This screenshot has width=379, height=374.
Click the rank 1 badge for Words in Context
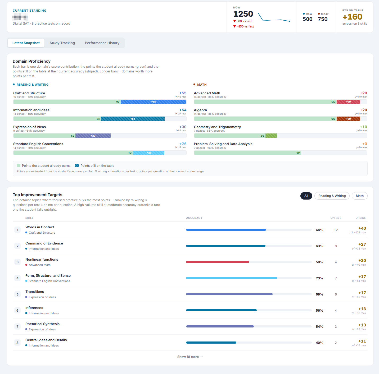(x=17, y=230)
